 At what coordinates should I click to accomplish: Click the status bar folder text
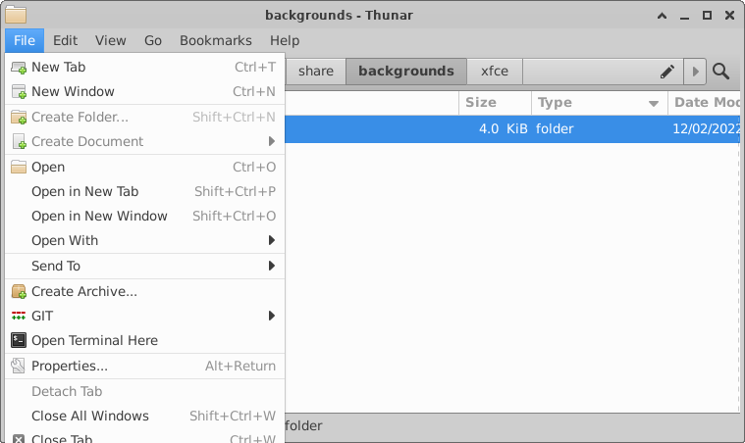pyautogui.click(x=303, y=426)
